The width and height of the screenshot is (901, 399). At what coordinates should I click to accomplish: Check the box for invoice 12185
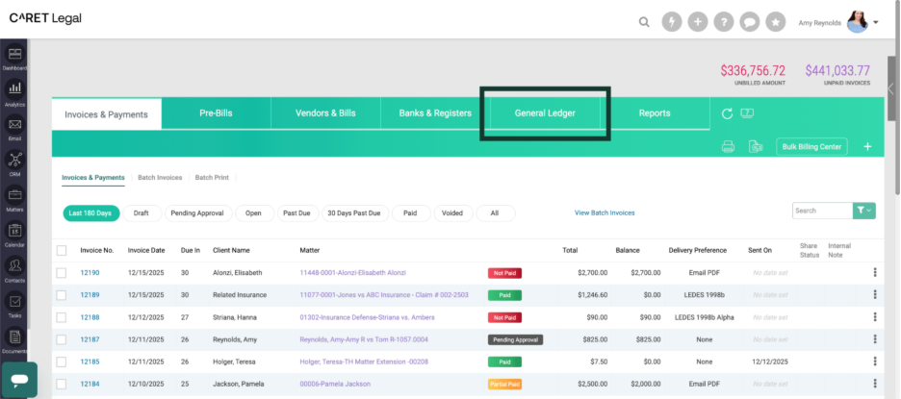coord(62,362)
